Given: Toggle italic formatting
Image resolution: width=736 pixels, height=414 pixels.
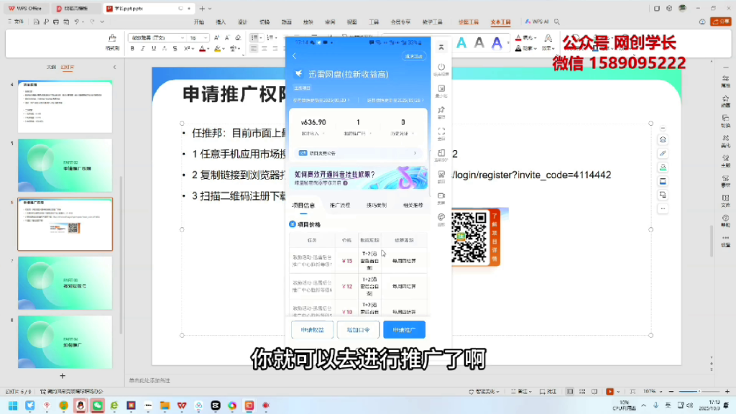Looking at the screenshot, I should (142, 48).
